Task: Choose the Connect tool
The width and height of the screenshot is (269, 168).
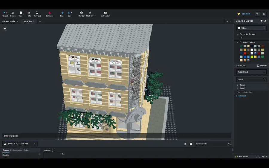Action: click(x=37, y=14)
